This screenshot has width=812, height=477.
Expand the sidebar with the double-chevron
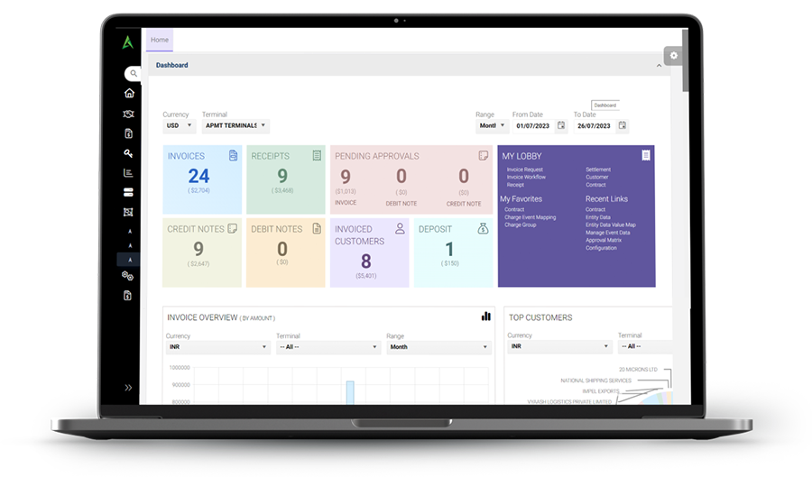coord(128,388)
